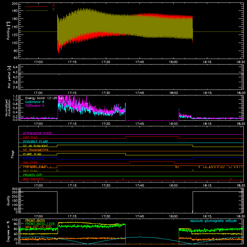Click the BAD_PACKETS spike near 17:37
247x247 pixels.
coord(123,179)
